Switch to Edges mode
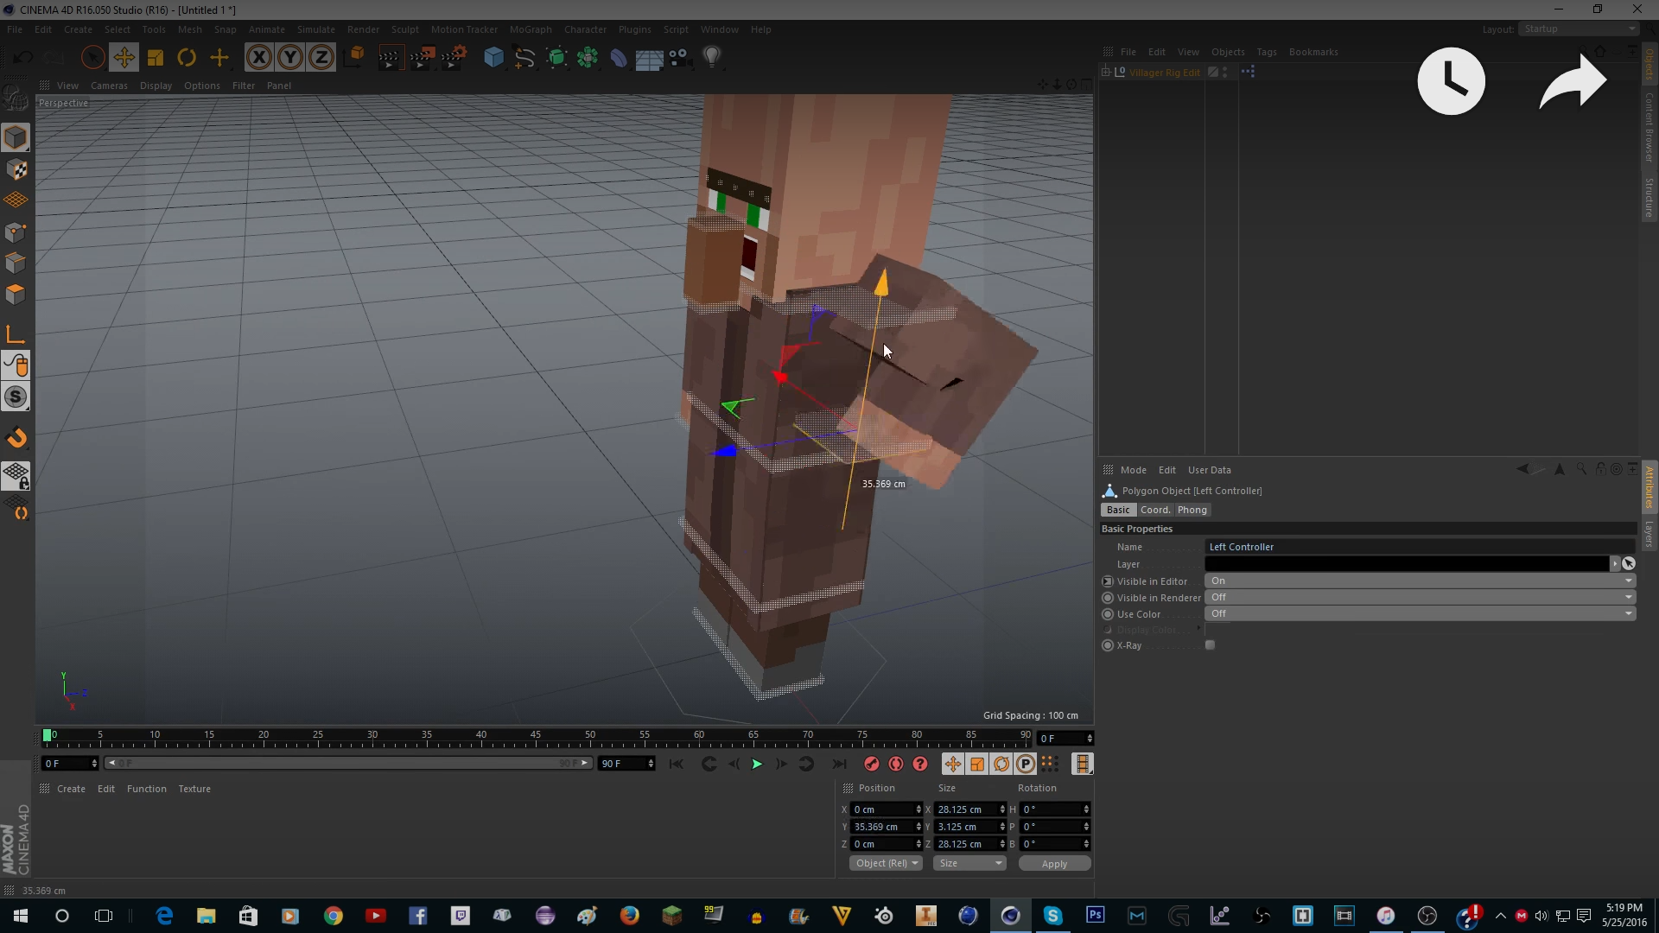Viewport: 1659px width, 933px height. pos(16,263)
